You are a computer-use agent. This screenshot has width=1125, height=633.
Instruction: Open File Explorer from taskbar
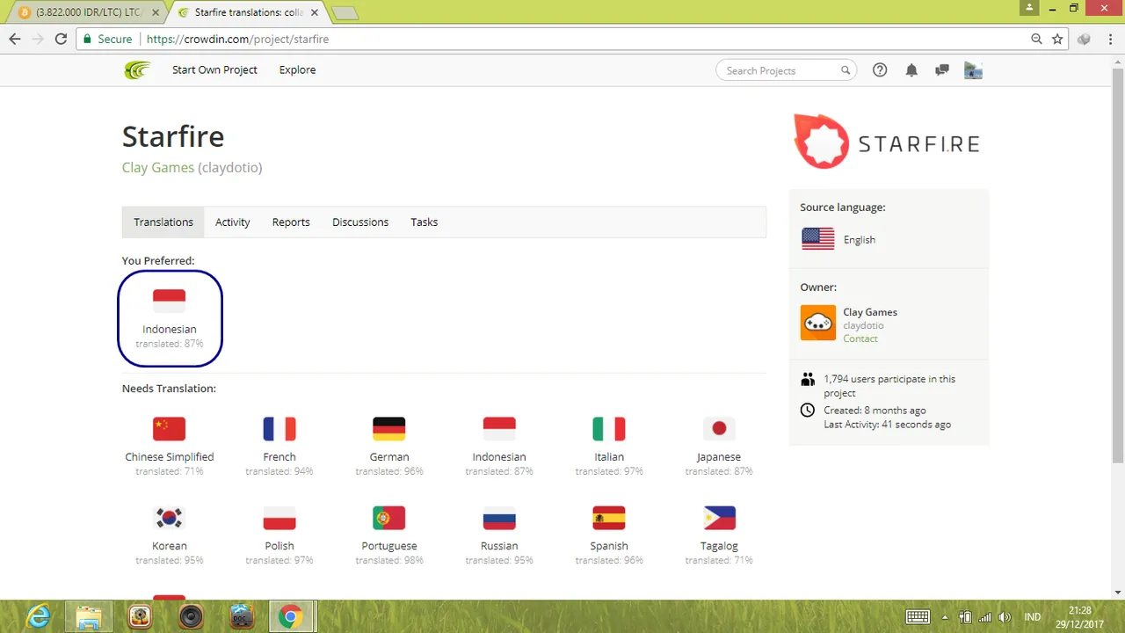coord(89,617)
